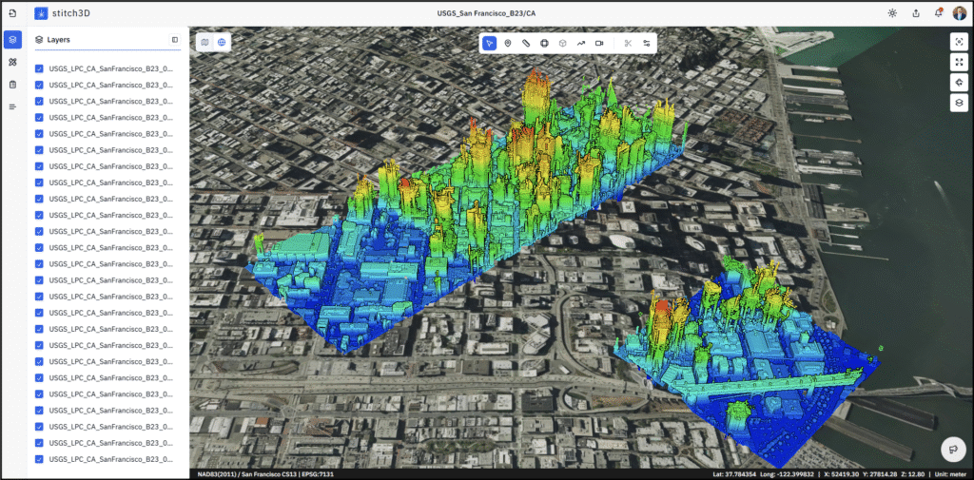Collapse the Layers panel
Viewport: 974px width, 480px height.
pos(175,40)
